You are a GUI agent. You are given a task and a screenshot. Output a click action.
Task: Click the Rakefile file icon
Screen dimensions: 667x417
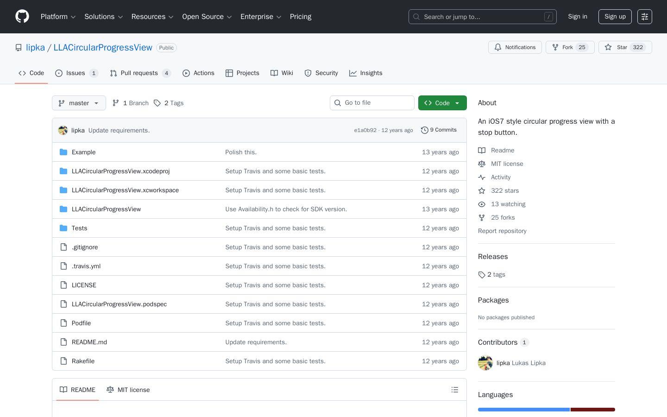click(x=63, y=361)
